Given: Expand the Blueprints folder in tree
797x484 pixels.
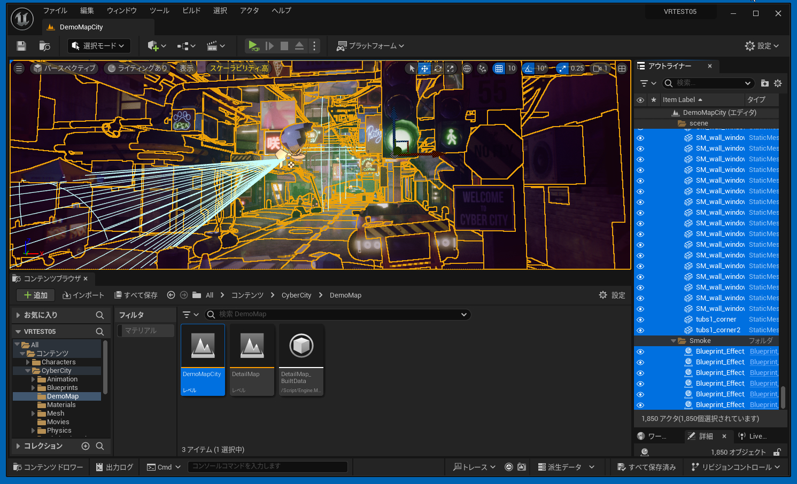Looking at the screenshot, I should pyautogui.click(x=33, y=388).
